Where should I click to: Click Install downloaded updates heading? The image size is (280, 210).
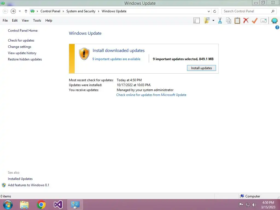[119, 51]
